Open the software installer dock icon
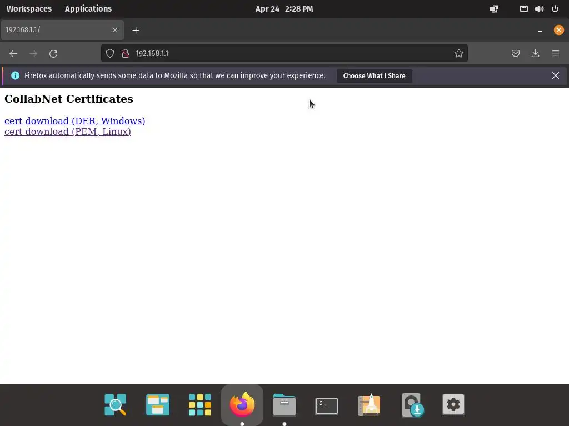The width and height of the screenshot is (569, 426). 413,405
